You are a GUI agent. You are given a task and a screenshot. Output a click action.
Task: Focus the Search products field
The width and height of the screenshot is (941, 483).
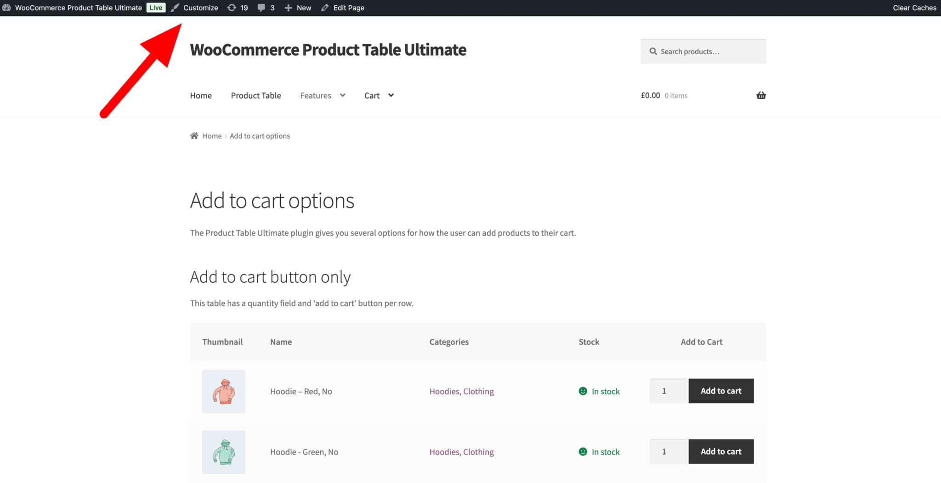[x=703, y=51]
